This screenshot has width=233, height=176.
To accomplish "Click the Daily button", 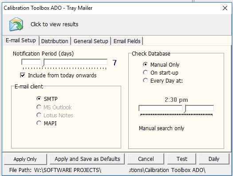I will pyautogui.click(x=214, y=159).
